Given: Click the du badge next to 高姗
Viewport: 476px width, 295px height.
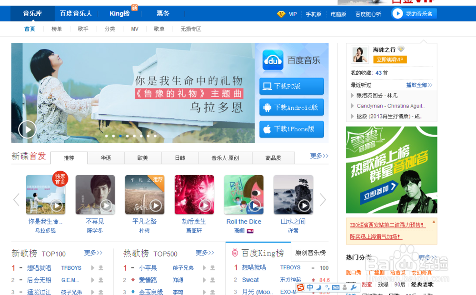Looking at the screenshot, I should (250, 231).
